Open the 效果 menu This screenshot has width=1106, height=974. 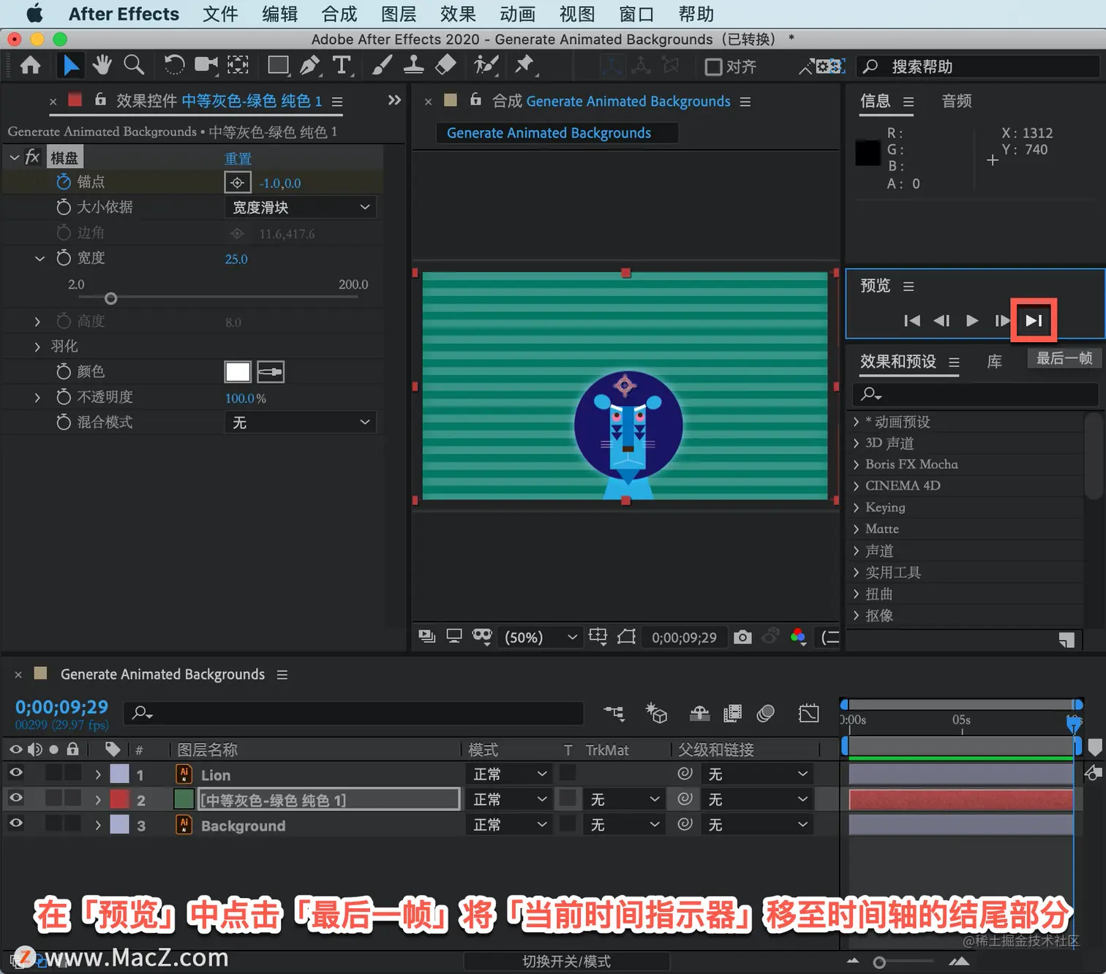click(458, 14)
